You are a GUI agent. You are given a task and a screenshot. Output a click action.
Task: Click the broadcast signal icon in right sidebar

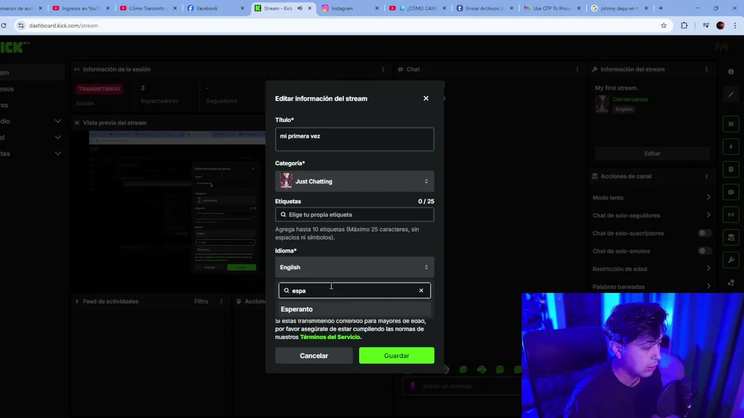coord(731,215)
